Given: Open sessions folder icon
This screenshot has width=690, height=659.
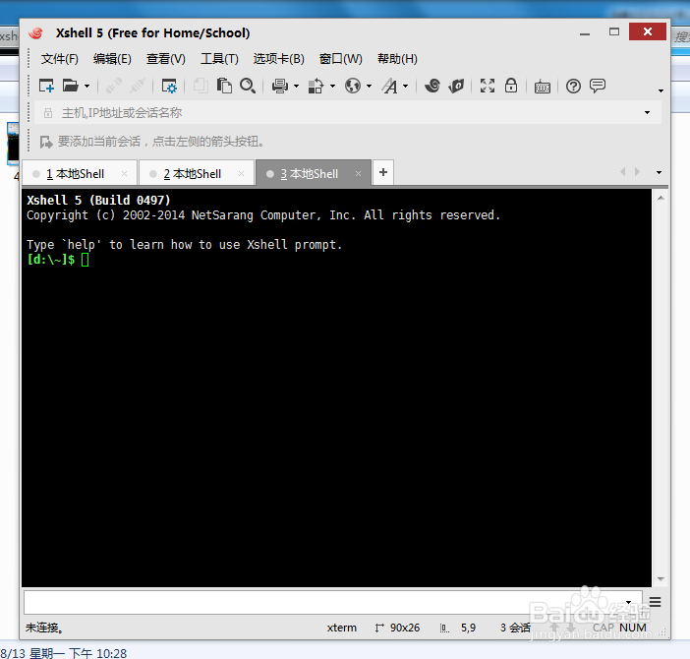Looking at the screenshot, I should click(70, 86).
